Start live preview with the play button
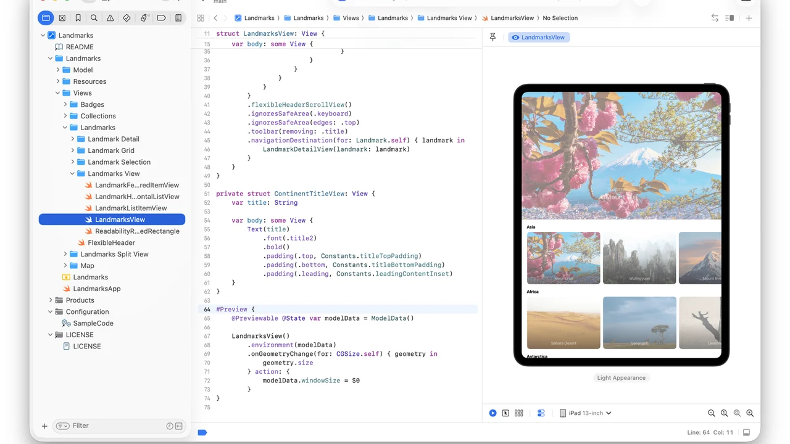 point(493,413)
